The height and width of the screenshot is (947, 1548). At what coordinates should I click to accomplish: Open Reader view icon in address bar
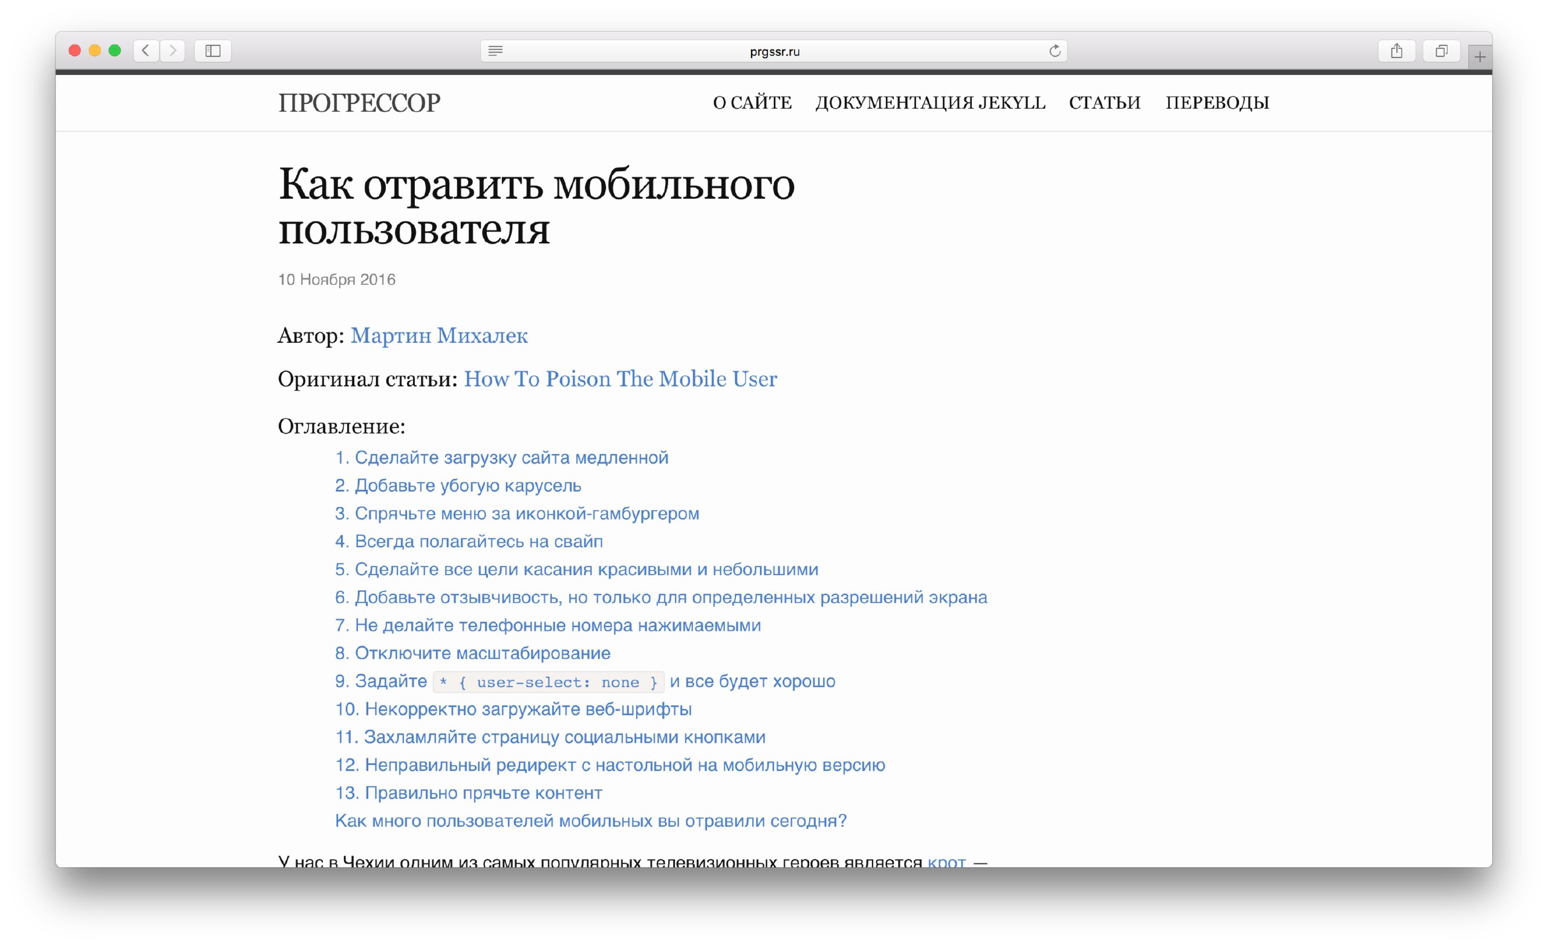(x=495, y=50)
